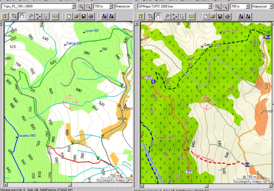
Task: Click zoom out magnifier in the GPMapa TOPO window
Action: coord(225,6)
